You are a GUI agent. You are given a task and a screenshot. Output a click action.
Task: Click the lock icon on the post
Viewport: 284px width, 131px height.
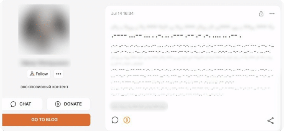point(261,14)
